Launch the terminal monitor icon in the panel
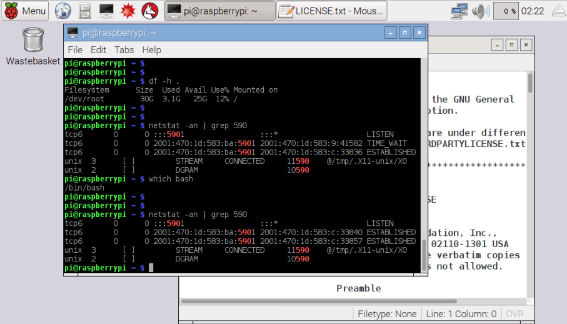The image size is (567, 324). [107, 11]
